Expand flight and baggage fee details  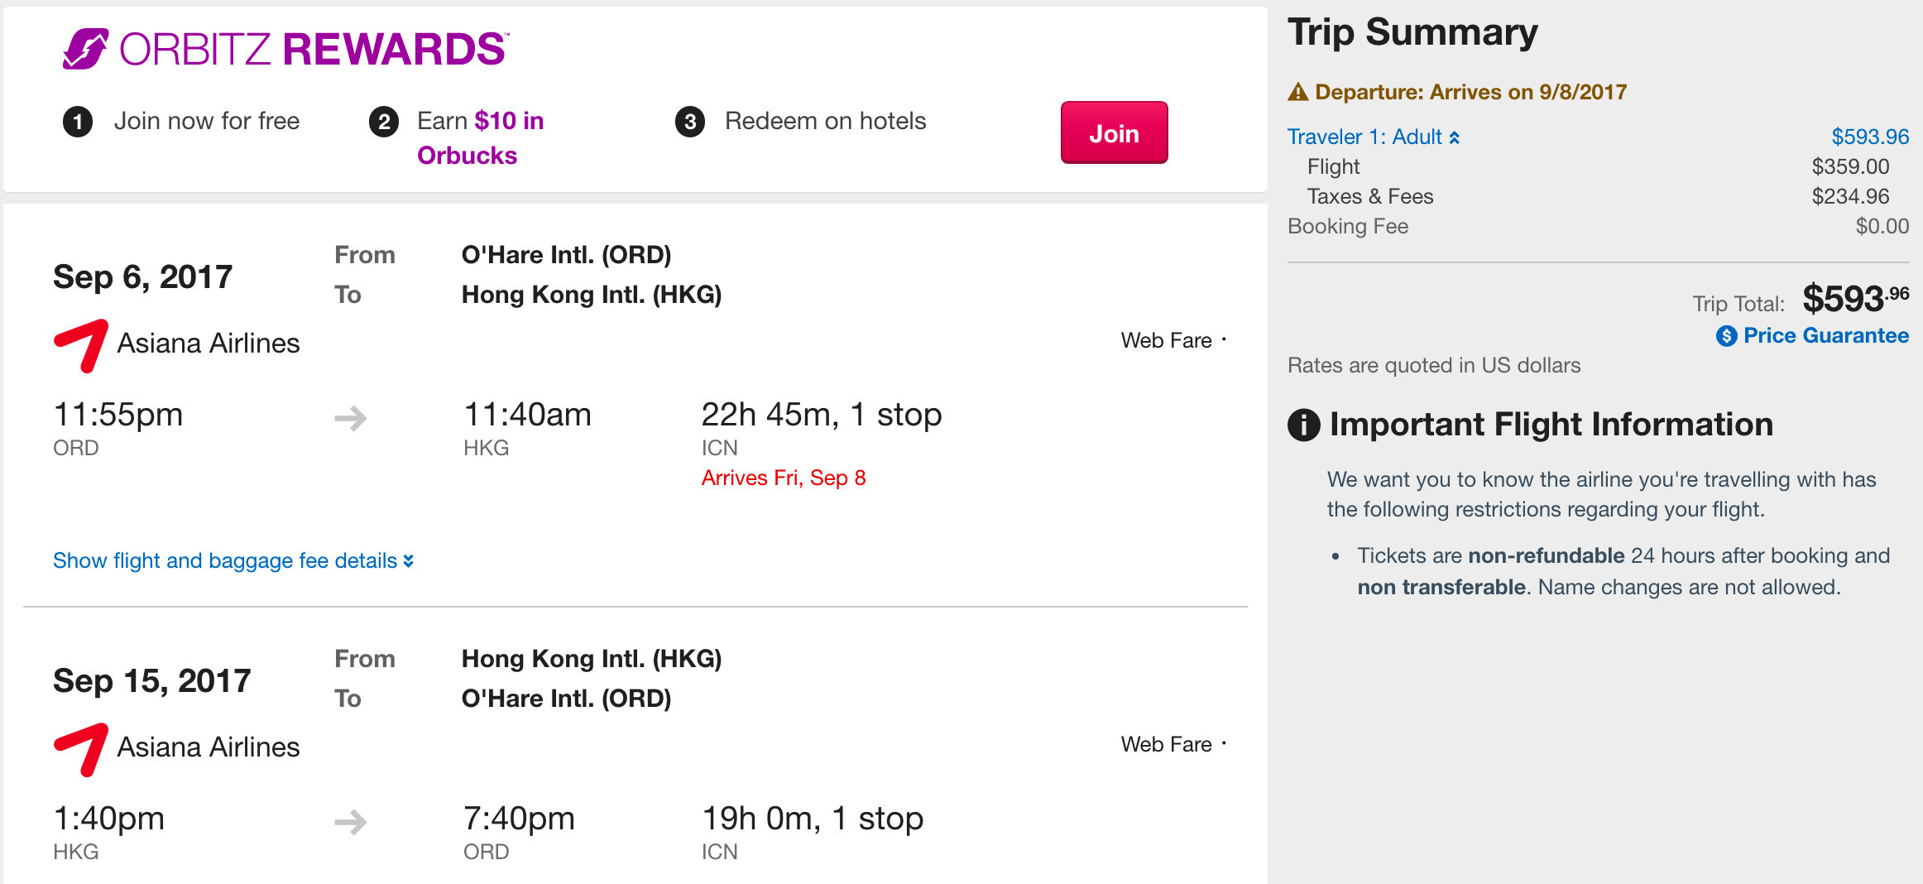233,561
